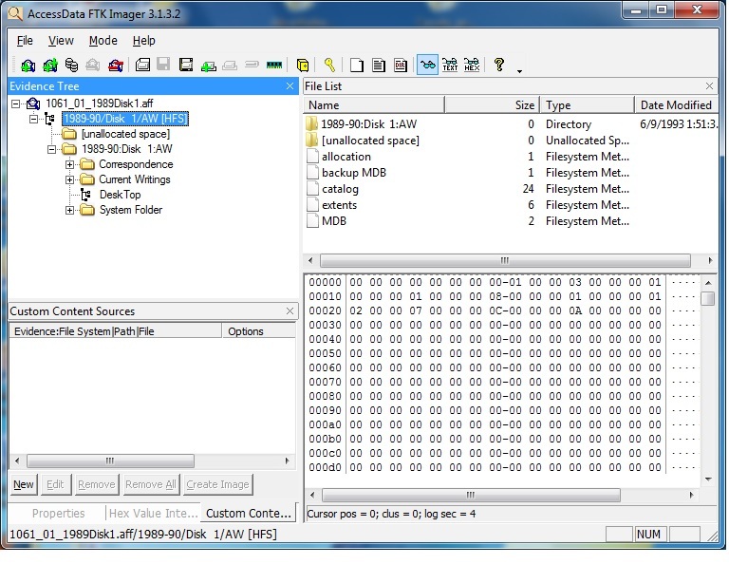Image resolution: width=729 pixels, height=583 pixels.
Task: Sort file list by Type column
Action: click(x=588, y=105)
